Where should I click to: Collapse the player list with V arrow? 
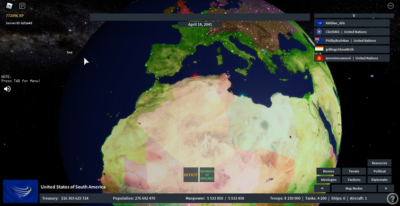pyautogui.click(x=354, y=15)
